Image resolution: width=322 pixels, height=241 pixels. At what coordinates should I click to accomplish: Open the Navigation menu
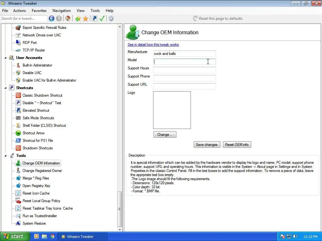point(62,11)
